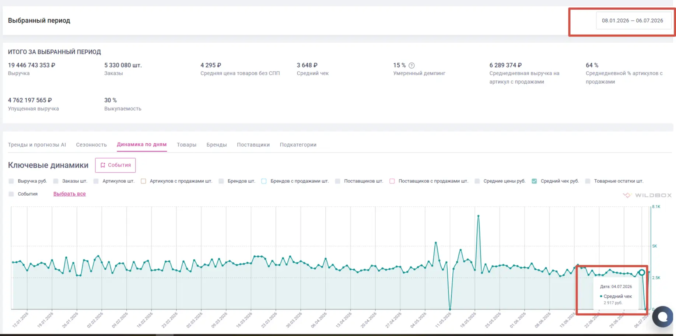Open the Товары tab
Viewport: 676px width, 336px height.
point(186,145)
